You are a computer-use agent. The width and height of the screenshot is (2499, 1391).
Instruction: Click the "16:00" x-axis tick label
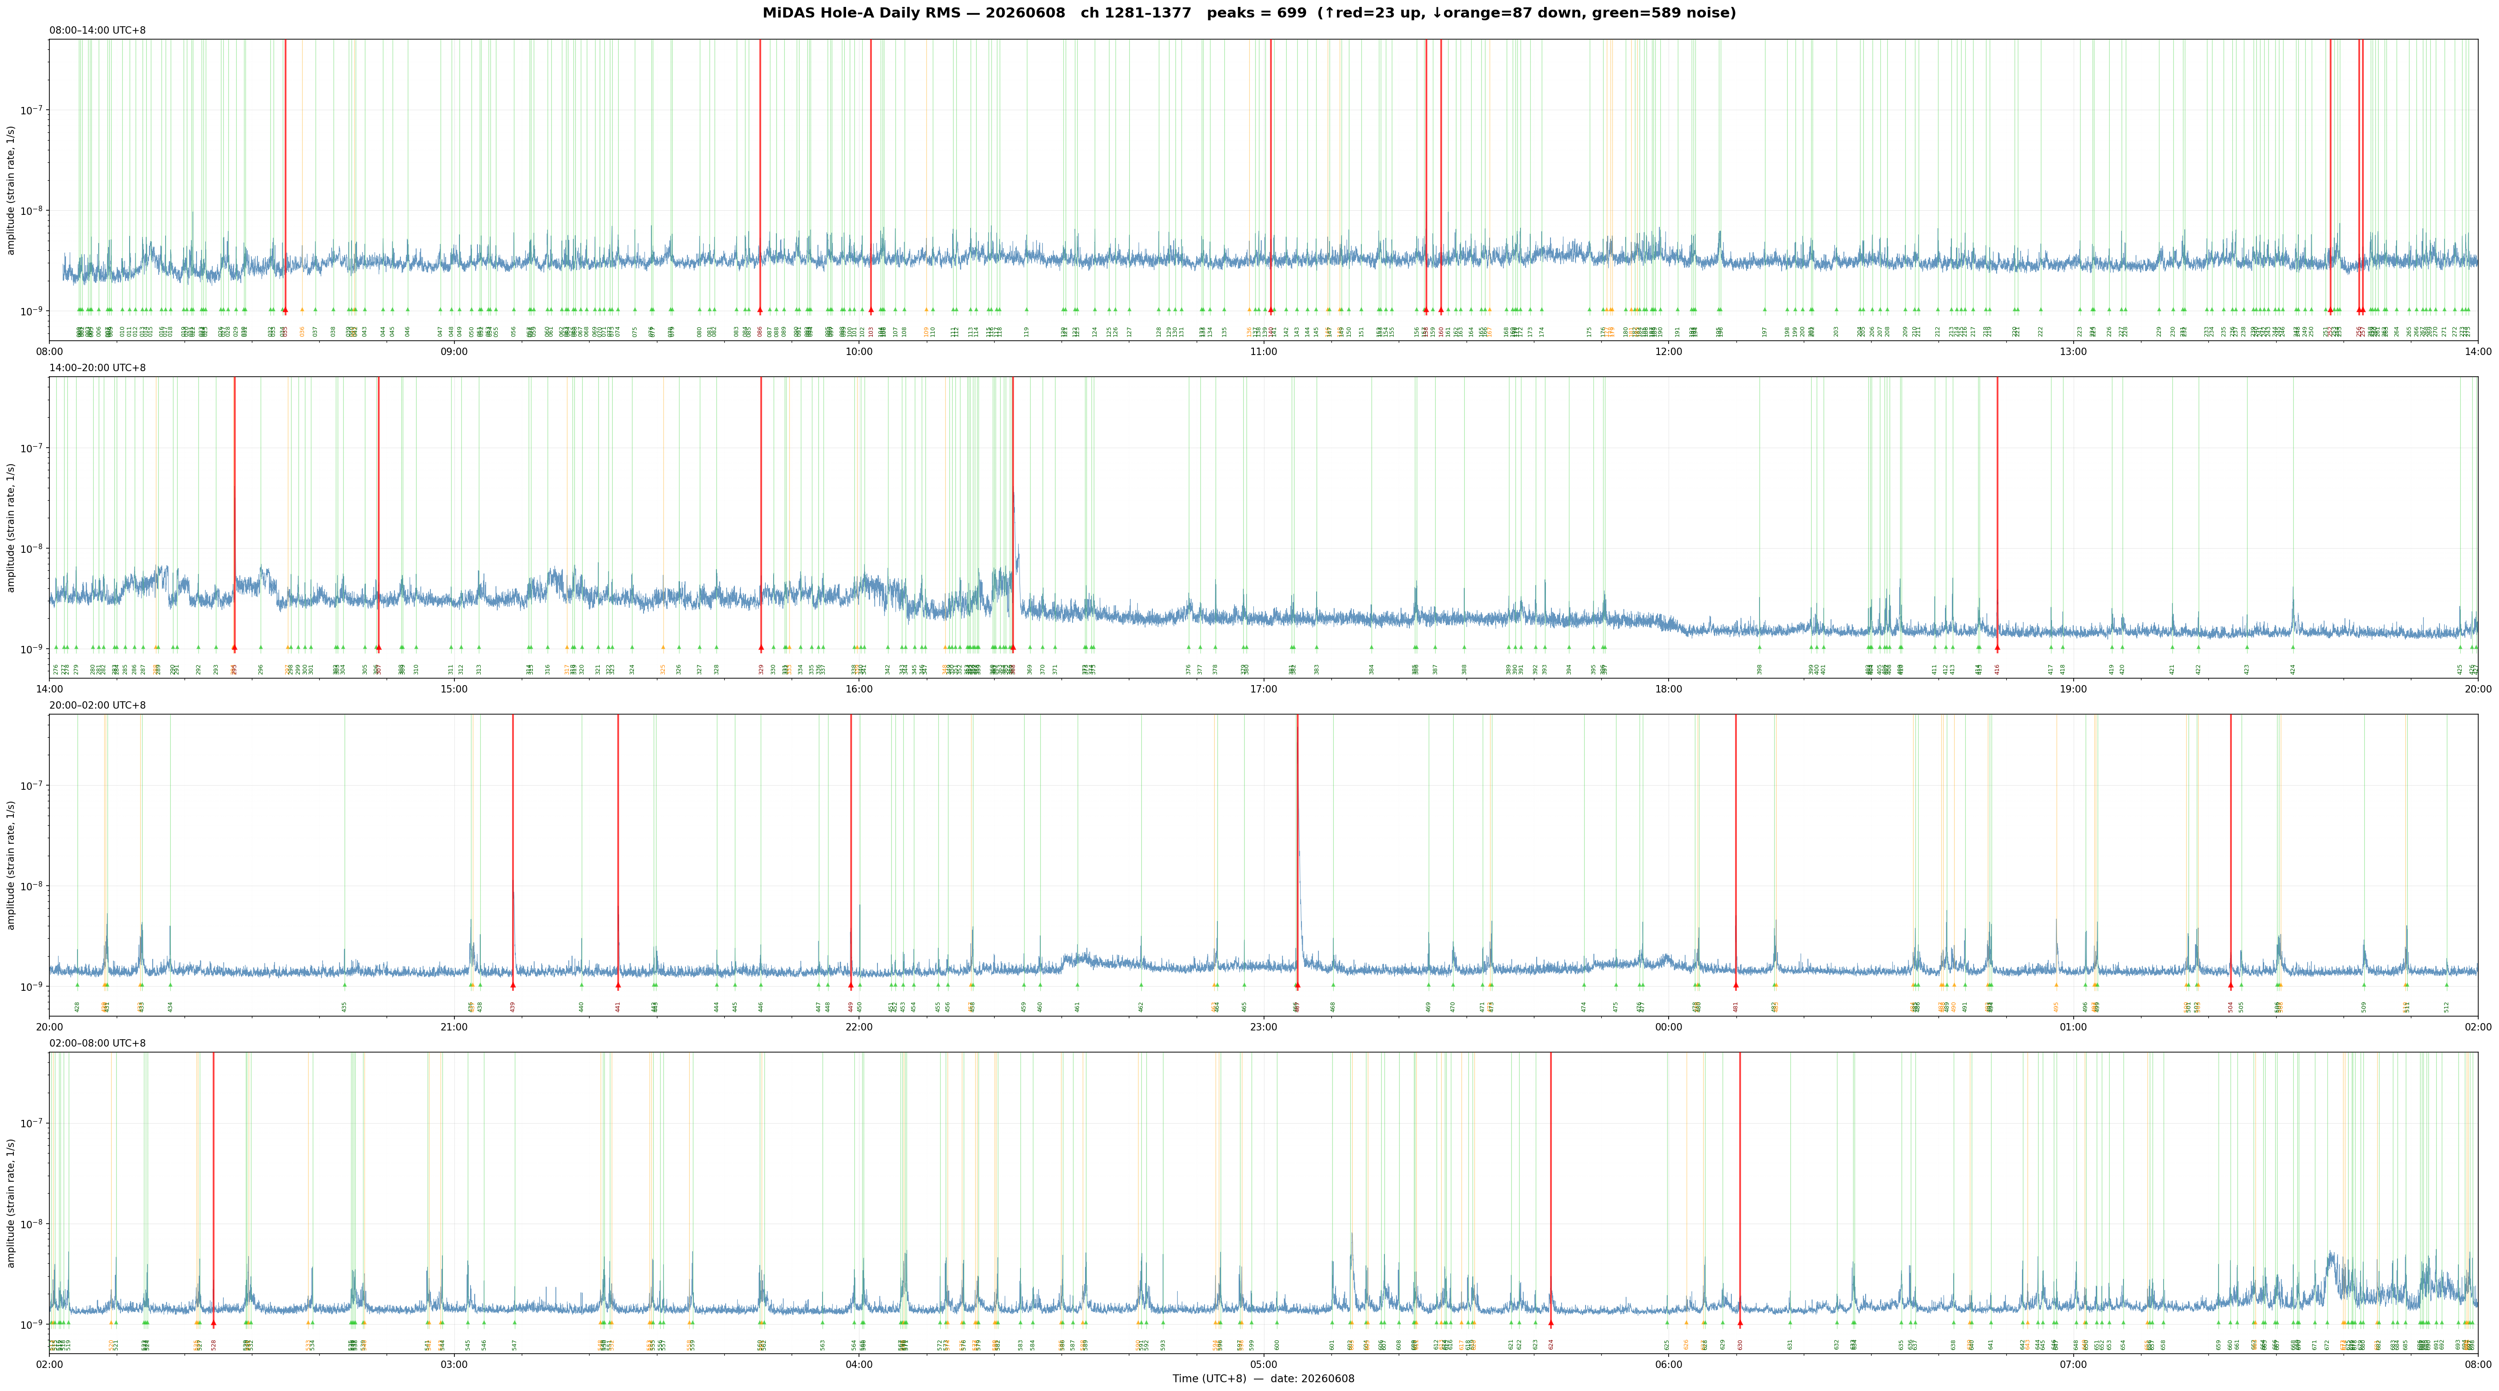tap(859, 689)
